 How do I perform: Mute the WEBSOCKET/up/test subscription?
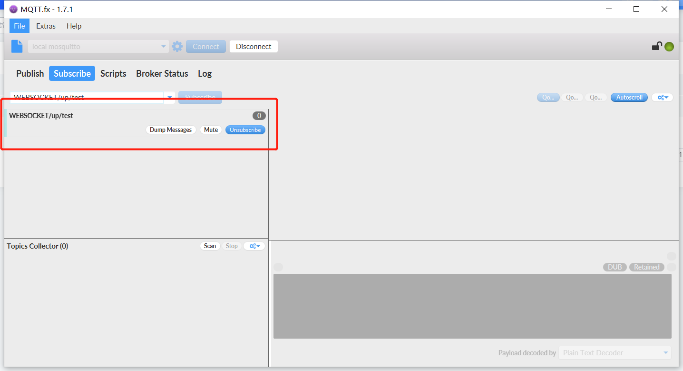pos(211,130)
